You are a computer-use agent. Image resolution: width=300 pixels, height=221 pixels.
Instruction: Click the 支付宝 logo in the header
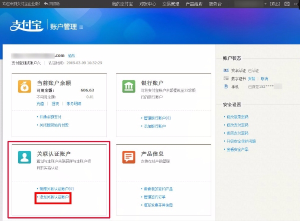click(x=27, y=25)
